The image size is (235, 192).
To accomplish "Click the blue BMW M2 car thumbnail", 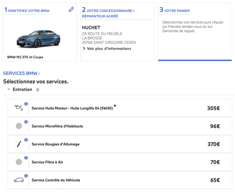I will click(38, 39).
